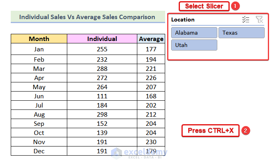Viewport: 279px width, 166px height.
Task: Select Texas in the Location slicer
Action: pos(241,33)
